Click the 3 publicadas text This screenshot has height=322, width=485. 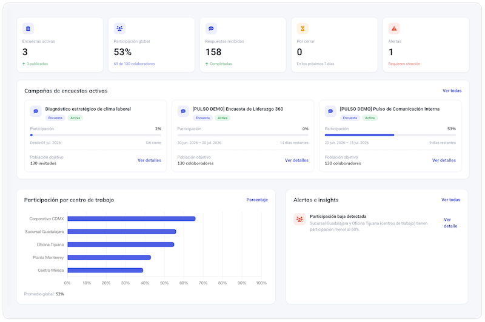37,64
